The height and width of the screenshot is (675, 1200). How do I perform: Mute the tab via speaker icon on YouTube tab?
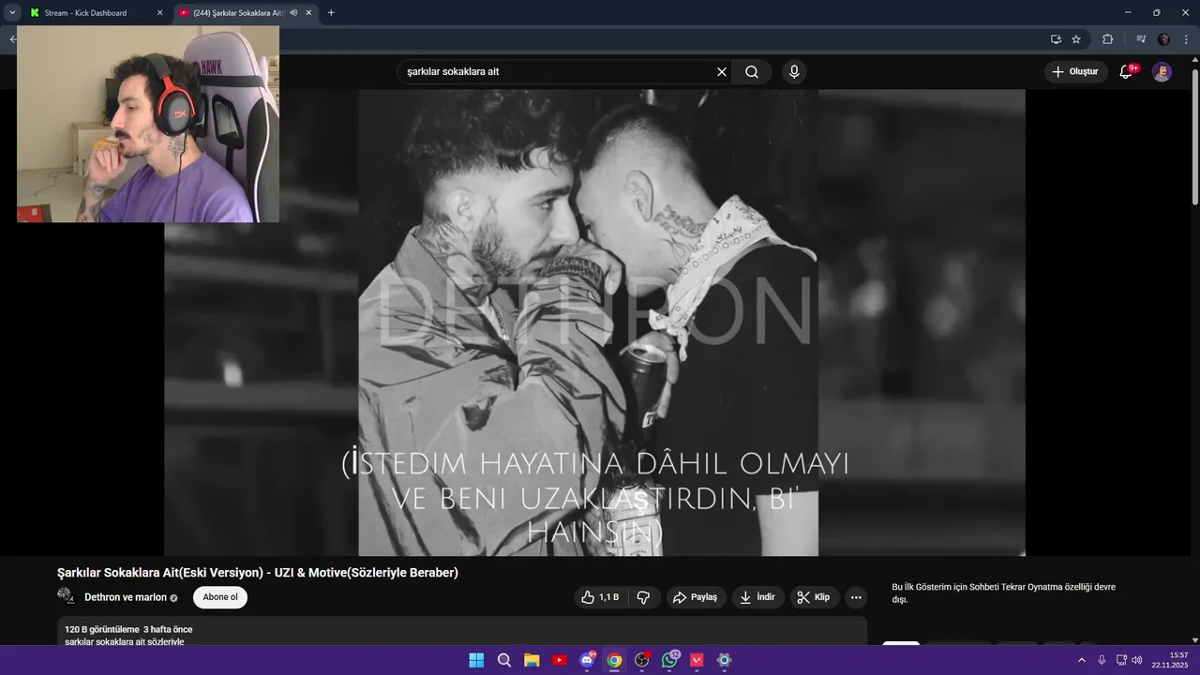click(x=293, y=13)
